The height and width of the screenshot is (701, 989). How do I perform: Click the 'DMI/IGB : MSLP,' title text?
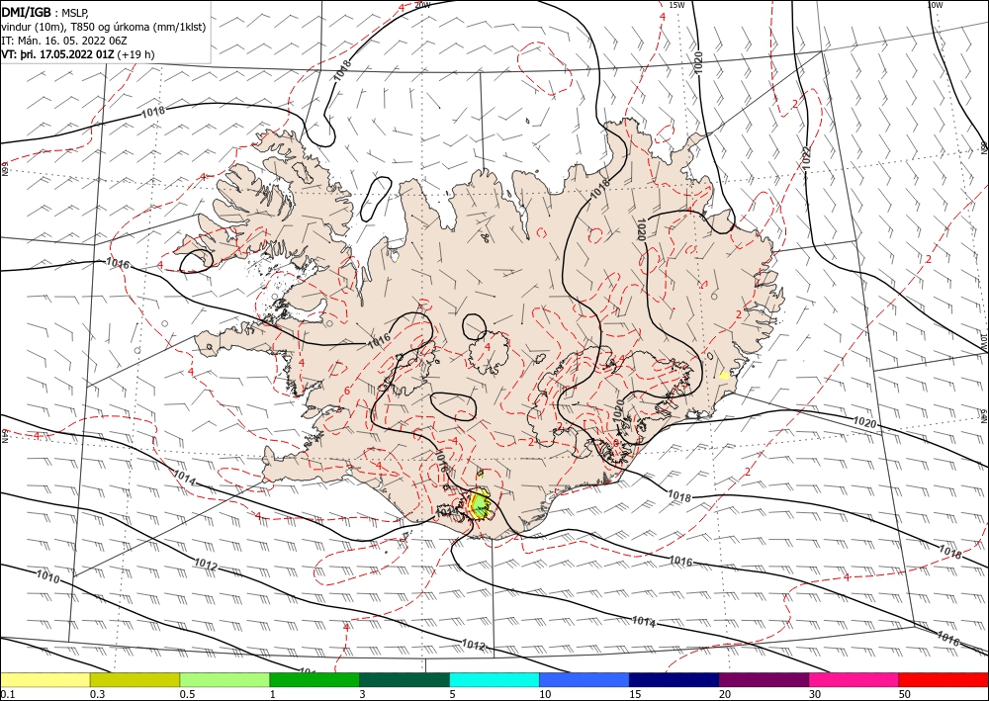[x=45, y=11]
